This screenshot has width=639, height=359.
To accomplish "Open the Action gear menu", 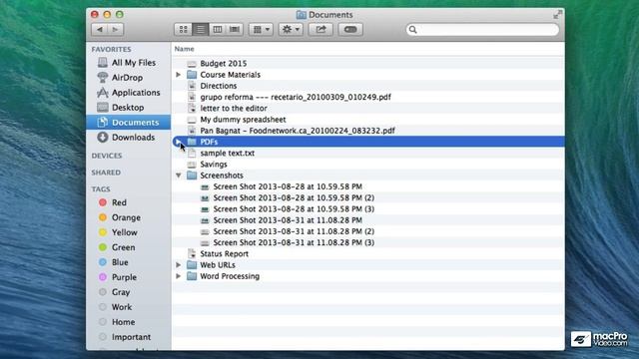I will click(291, 29).
